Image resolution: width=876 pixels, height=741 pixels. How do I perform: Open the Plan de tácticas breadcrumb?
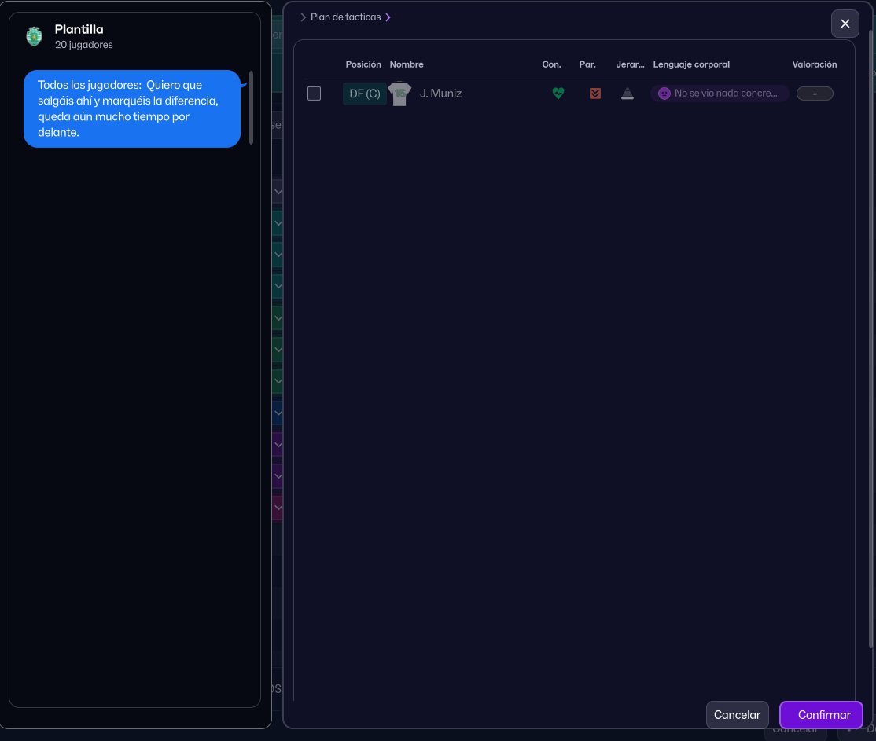[345, 17]
